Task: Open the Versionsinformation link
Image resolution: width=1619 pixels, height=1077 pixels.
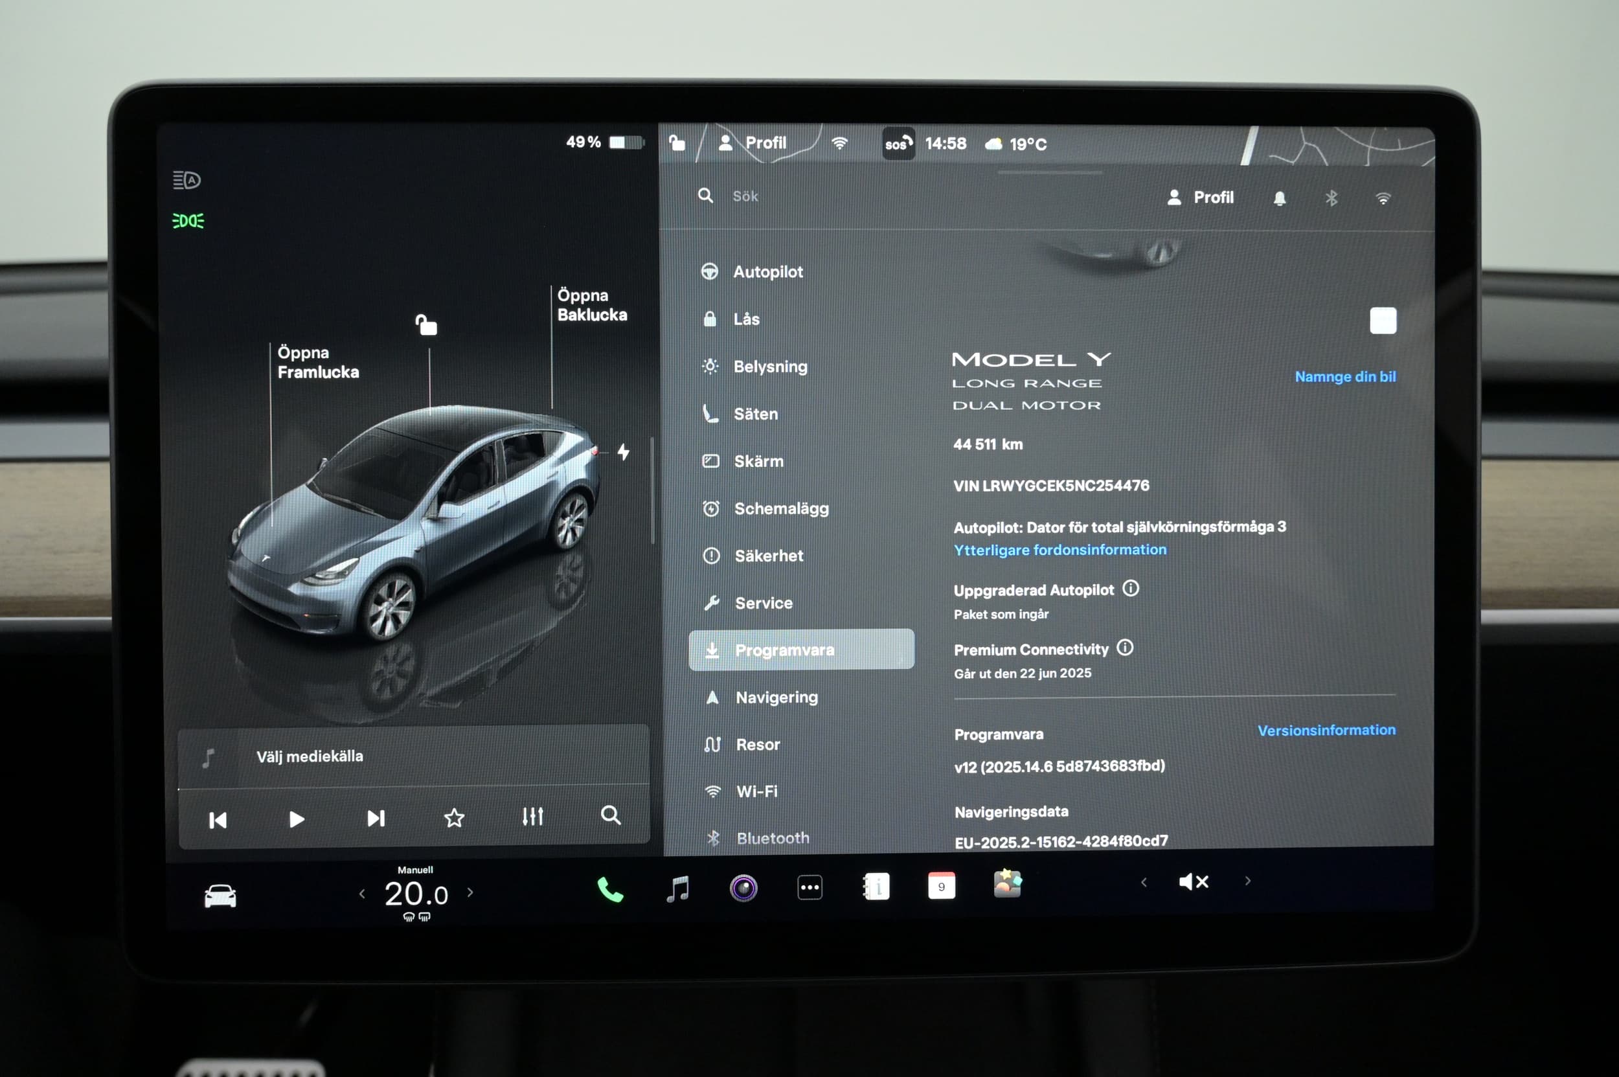Action: pos(1326,730)
